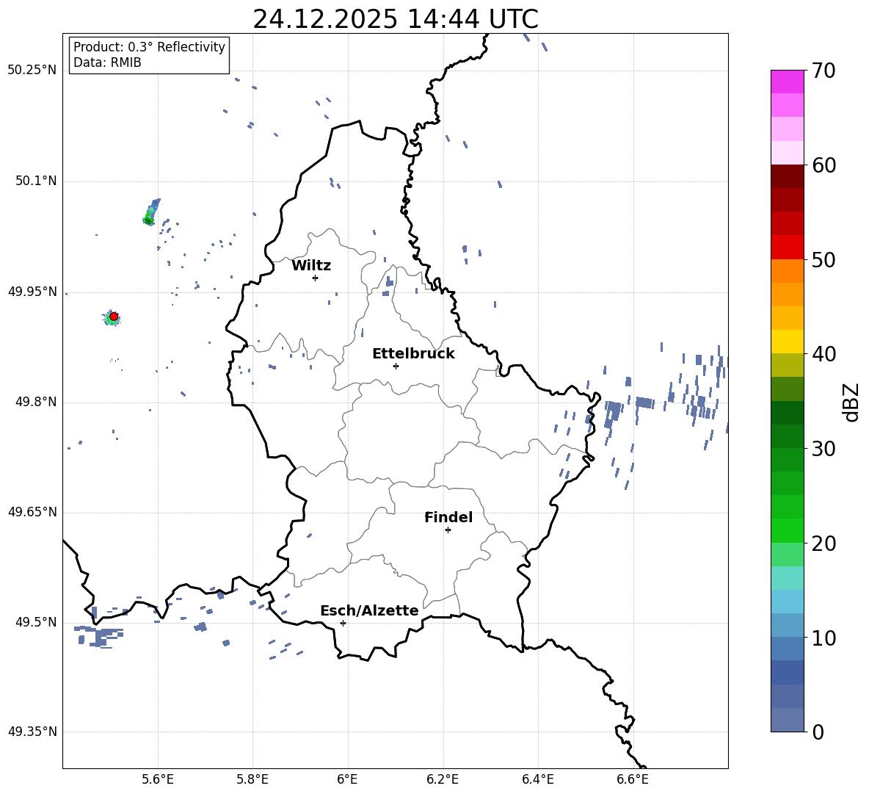Click the 'Product: 0.3° Reflectivity' text
Image resolution: width=869 pixels, height=794 pixels.
(149, 47)
